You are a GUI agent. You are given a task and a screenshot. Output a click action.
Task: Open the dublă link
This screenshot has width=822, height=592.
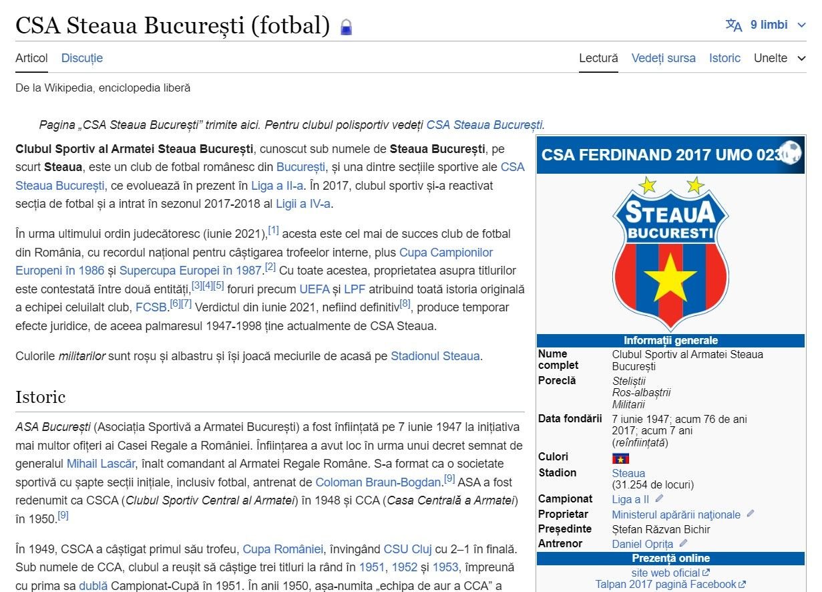(x=93, y=586)
